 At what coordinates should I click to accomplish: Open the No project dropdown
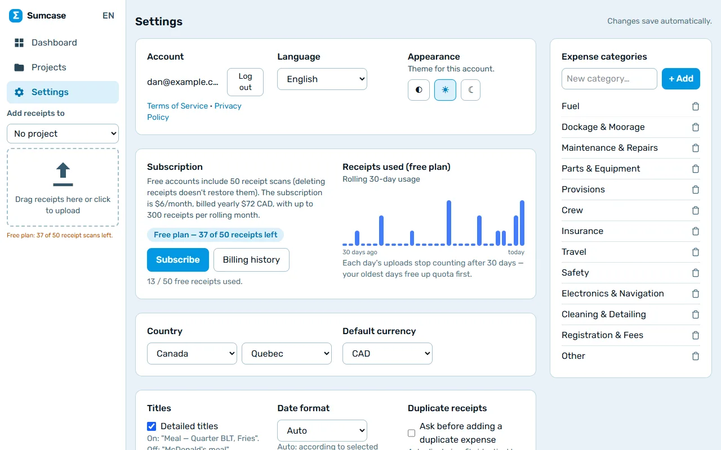click(63, 134)
